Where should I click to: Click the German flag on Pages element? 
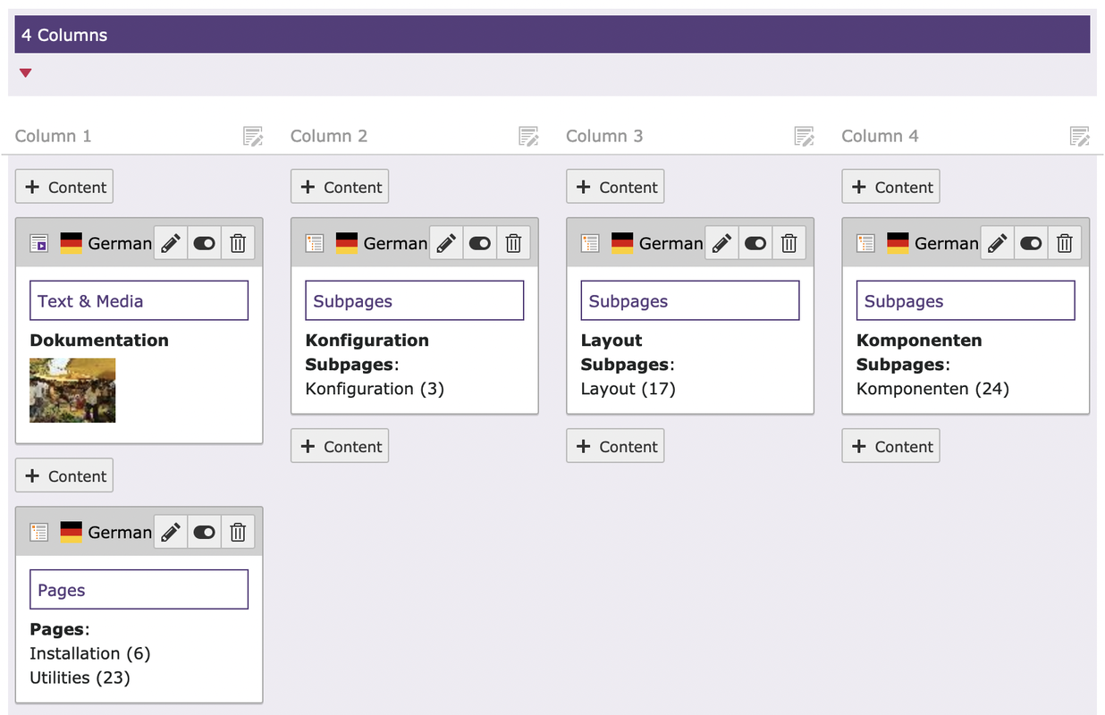(71, 532)
